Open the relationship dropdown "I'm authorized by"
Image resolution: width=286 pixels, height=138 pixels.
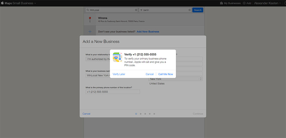(x=98, y=59)
